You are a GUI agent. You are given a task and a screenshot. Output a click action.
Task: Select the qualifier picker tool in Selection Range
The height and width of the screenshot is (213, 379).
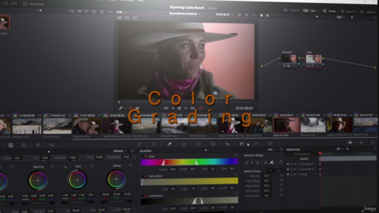[x=246, y=163]
